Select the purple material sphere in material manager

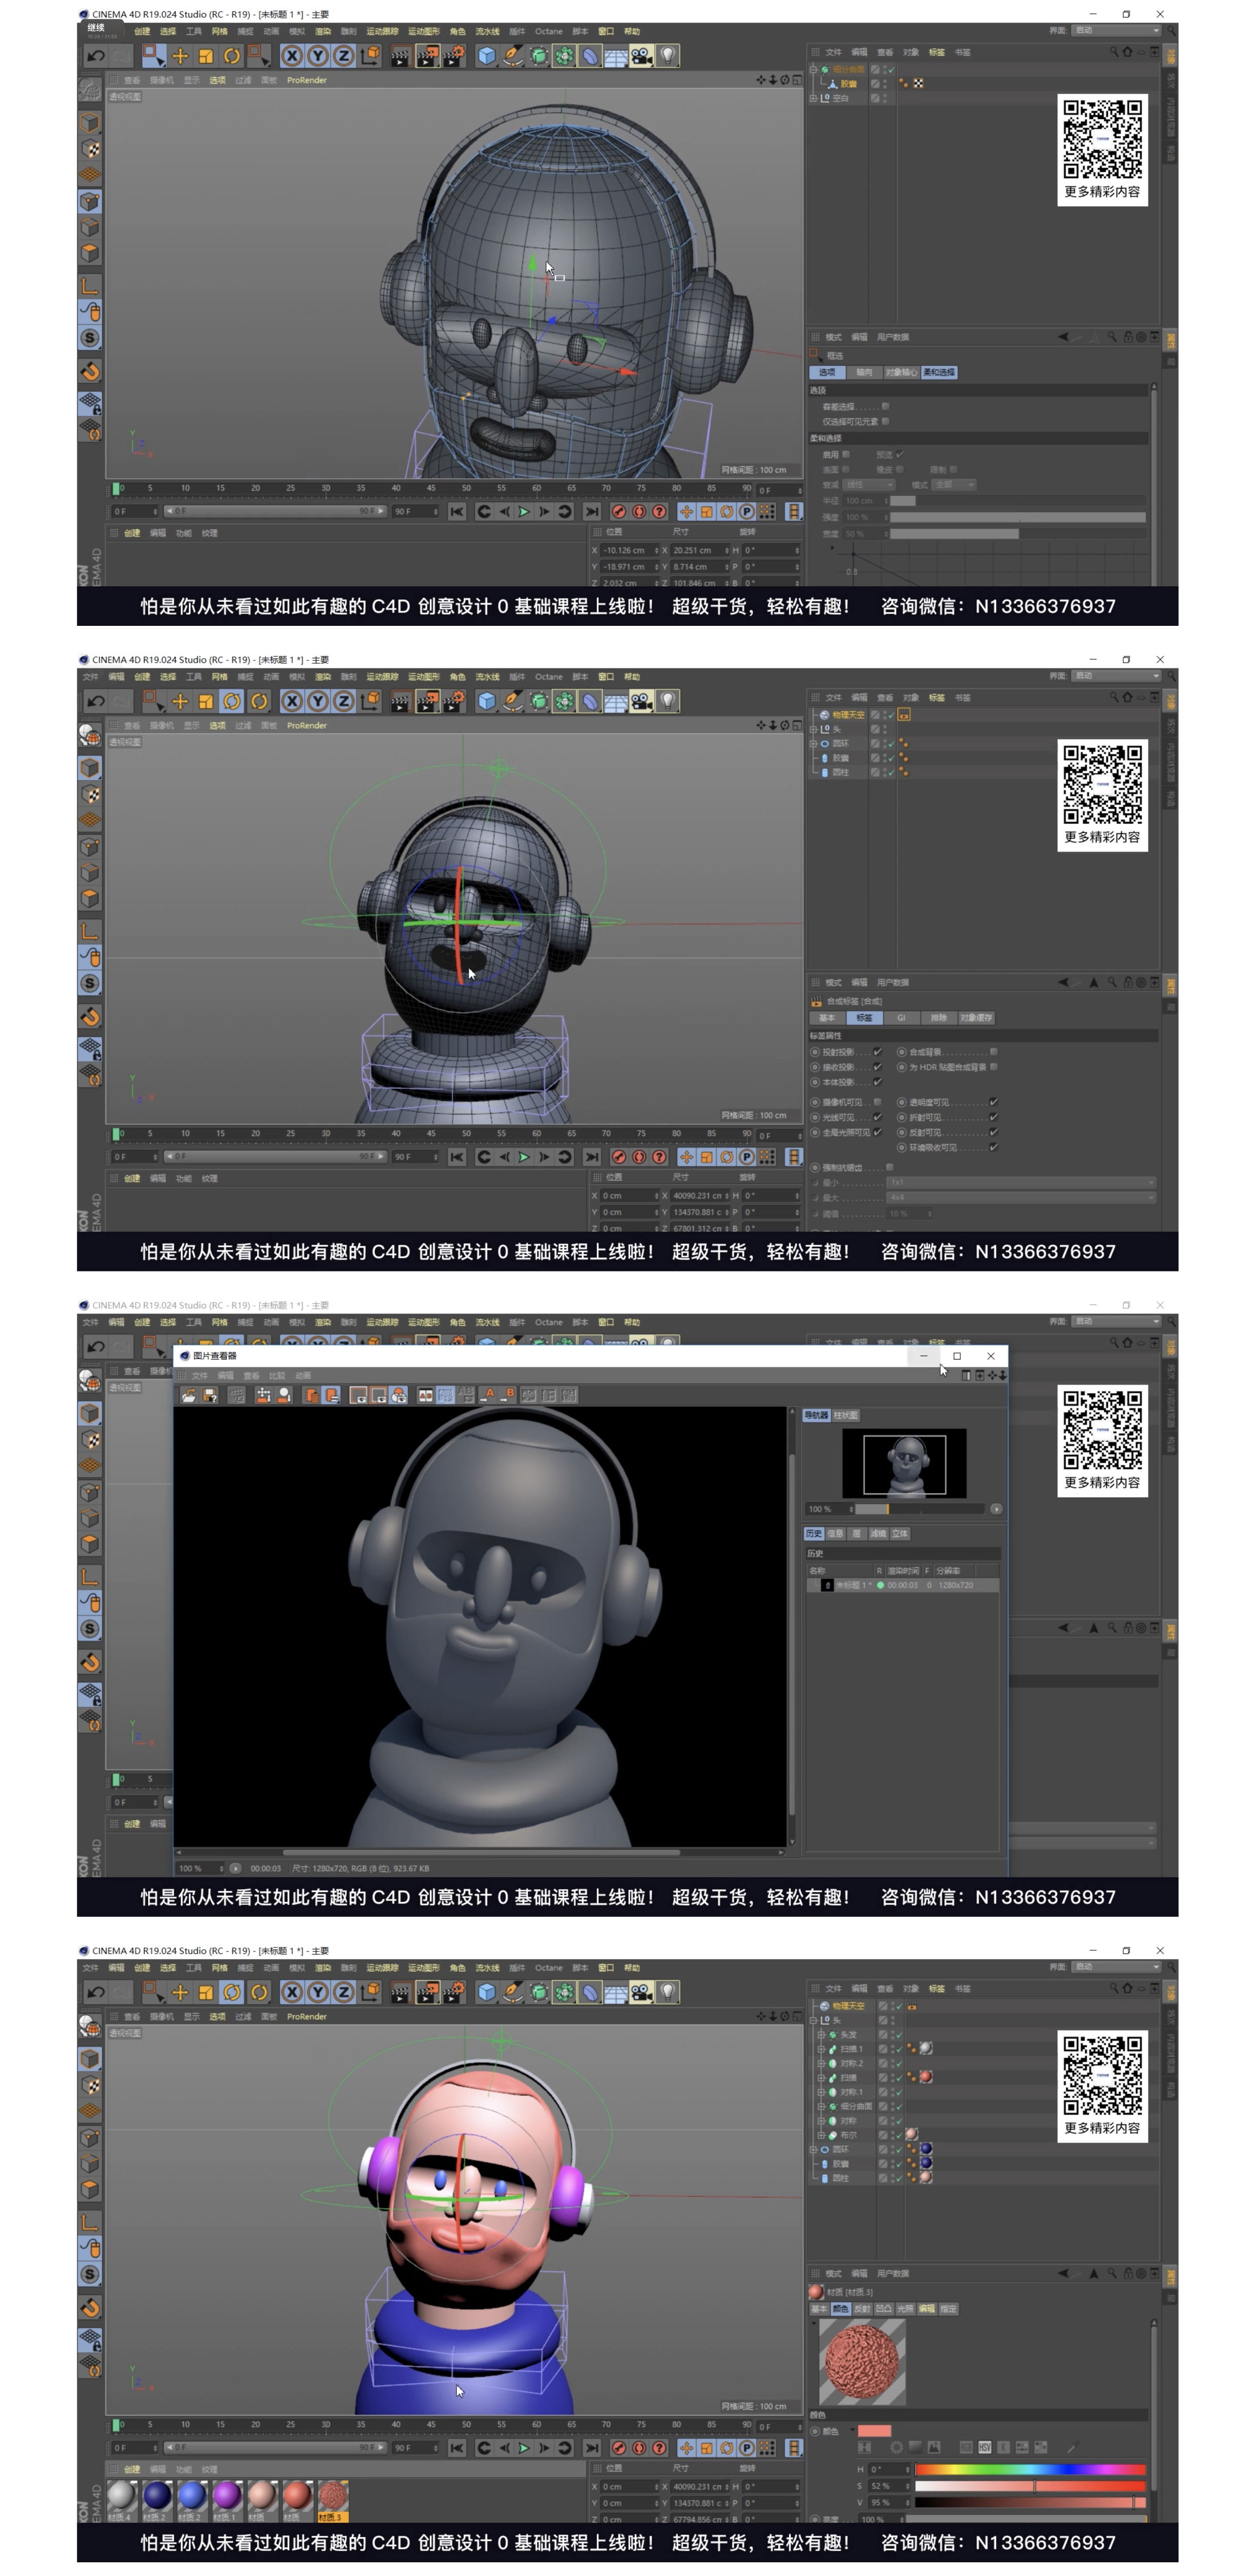coord(227,2495)
